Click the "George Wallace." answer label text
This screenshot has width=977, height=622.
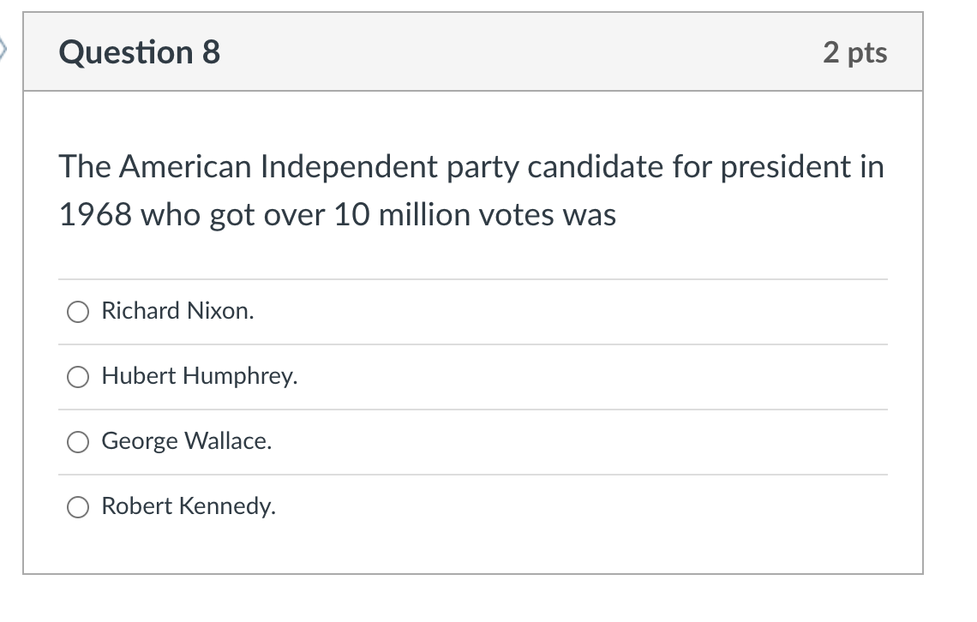[186, 441]
